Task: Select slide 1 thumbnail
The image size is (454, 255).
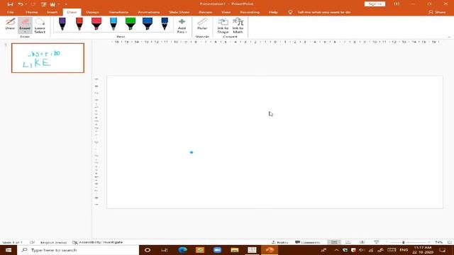Action: coord(48,58)
